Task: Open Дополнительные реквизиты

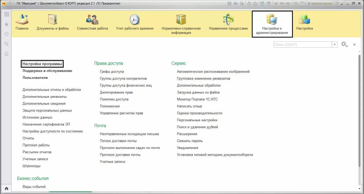Action: point(45,97)
